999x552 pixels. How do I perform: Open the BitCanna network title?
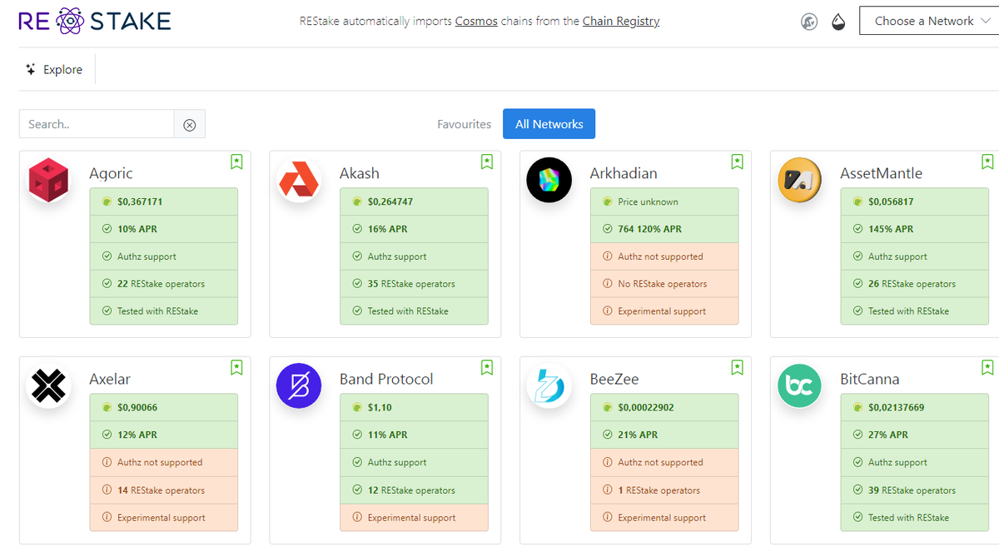coord(870,379)
